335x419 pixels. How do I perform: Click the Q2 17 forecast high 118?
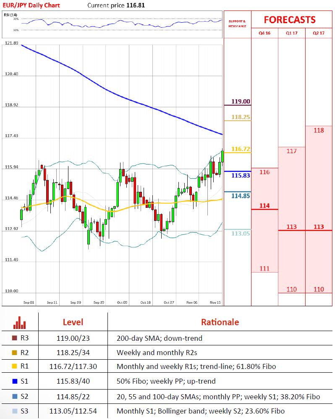(319, 130)
